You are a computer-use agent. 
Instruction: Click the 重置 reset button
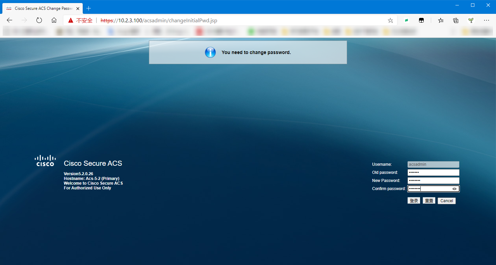[429, 200]
